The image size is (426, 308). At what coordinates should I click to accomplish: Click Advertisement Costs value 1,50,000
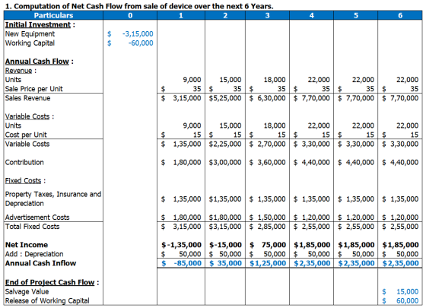272,218
